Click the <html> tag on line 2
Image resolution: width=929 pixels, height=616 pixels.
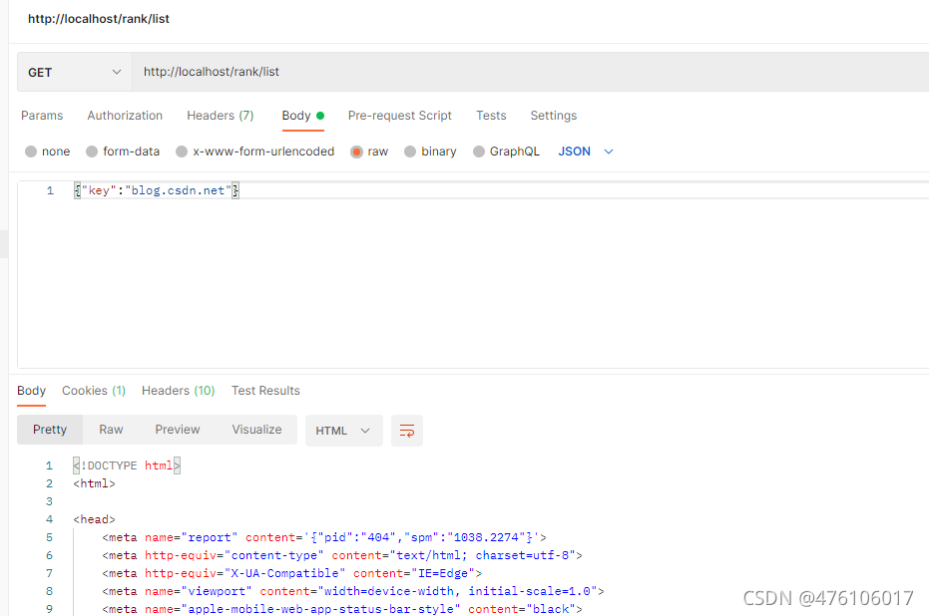tap(94, 483)
